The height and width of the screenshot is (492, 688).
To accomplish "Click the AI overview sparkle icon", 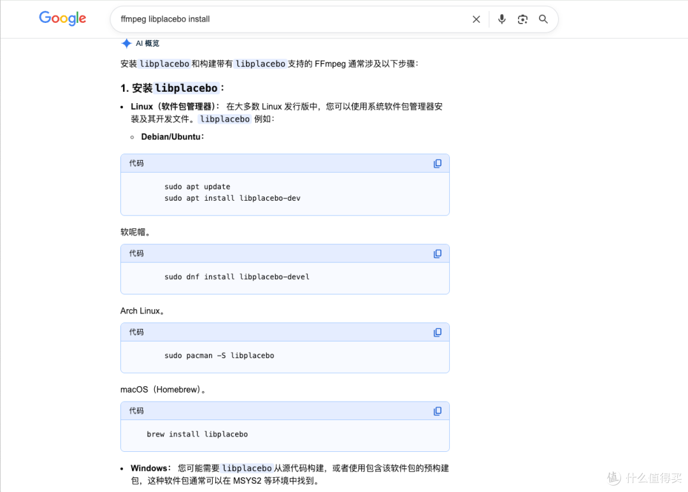I will 126,43.
